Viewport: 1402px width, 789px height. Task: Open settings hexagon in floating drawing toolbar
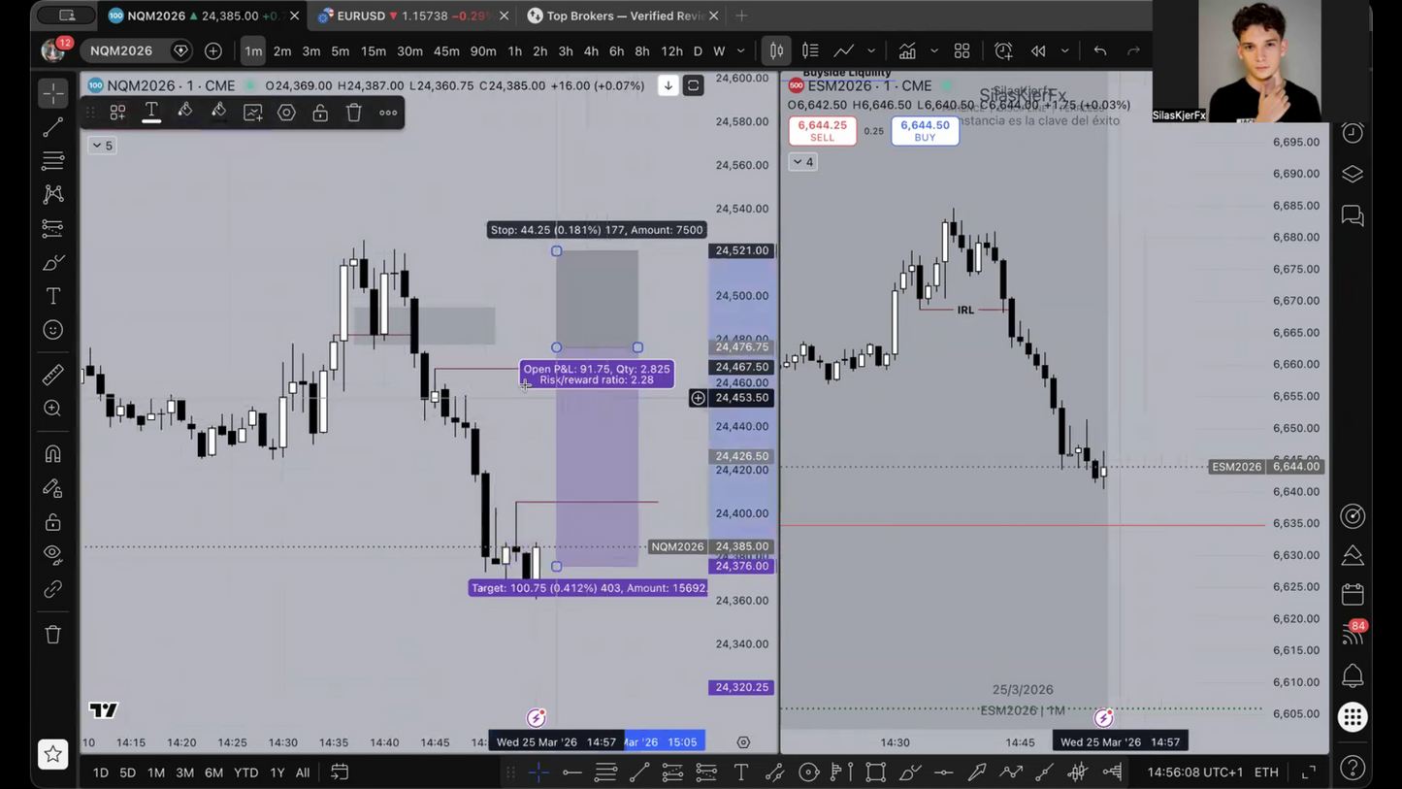point(286,113)
